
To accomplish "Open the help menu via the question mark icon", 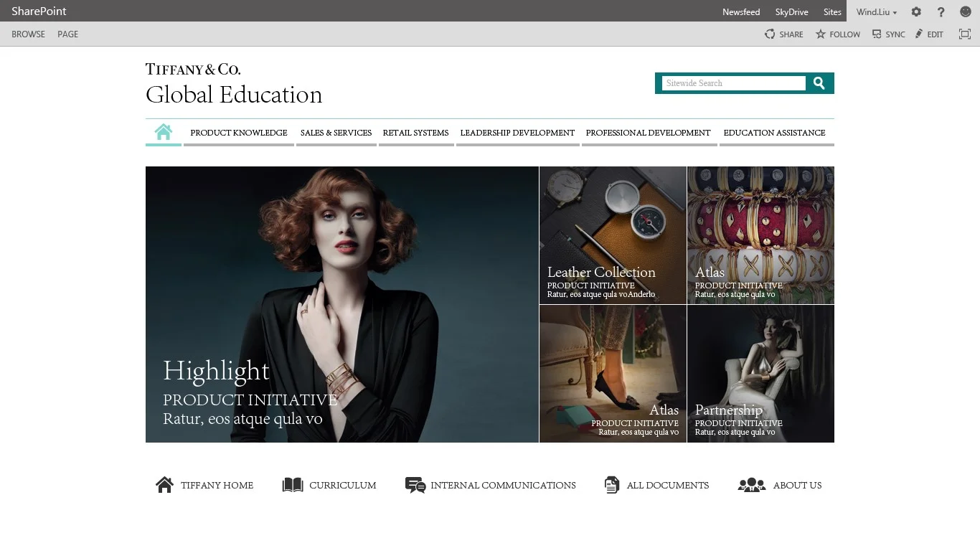I will [941, 11].
